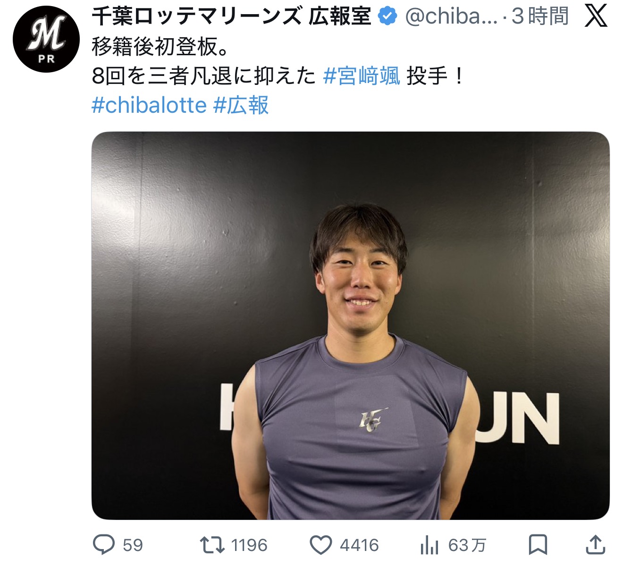Like the post with heart icon
Image resolution: width=623 pixels, height=567 pixels.
click(321, 545)
